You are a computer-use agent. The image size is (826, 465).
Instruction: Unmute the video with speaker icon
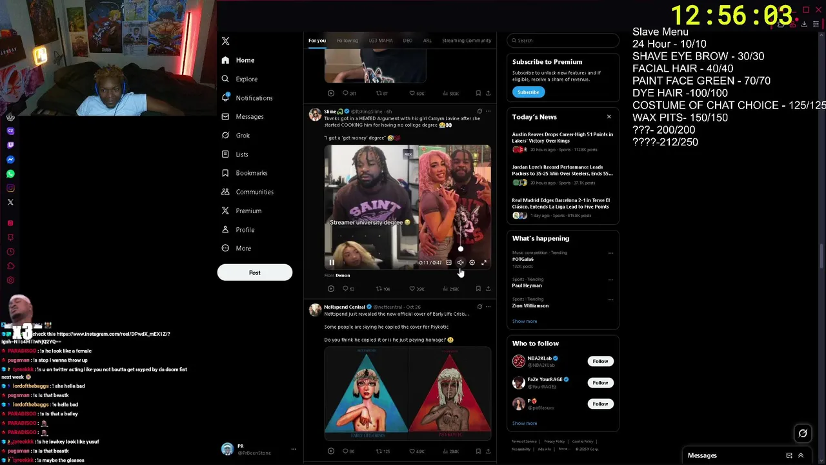pyautogui.click(x=460, y=262)
